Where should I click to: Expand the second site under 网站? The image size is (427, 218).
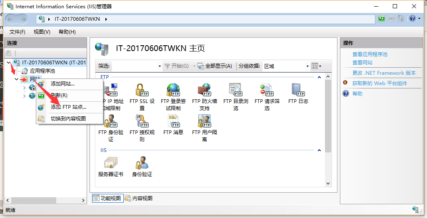tap(25, 96)
